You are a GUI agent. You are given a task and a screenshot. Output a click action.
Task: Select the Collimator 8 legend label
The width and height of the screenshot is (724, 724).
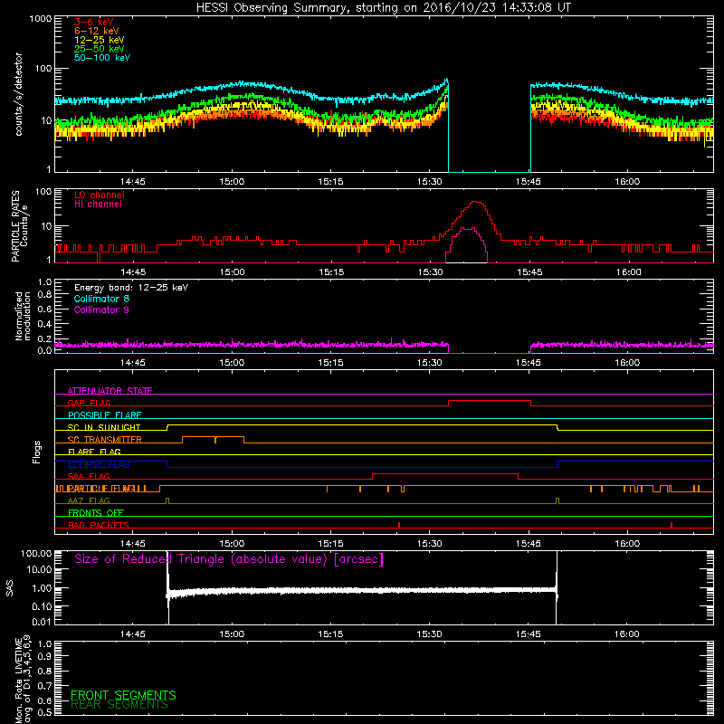[x=101, y=299]
